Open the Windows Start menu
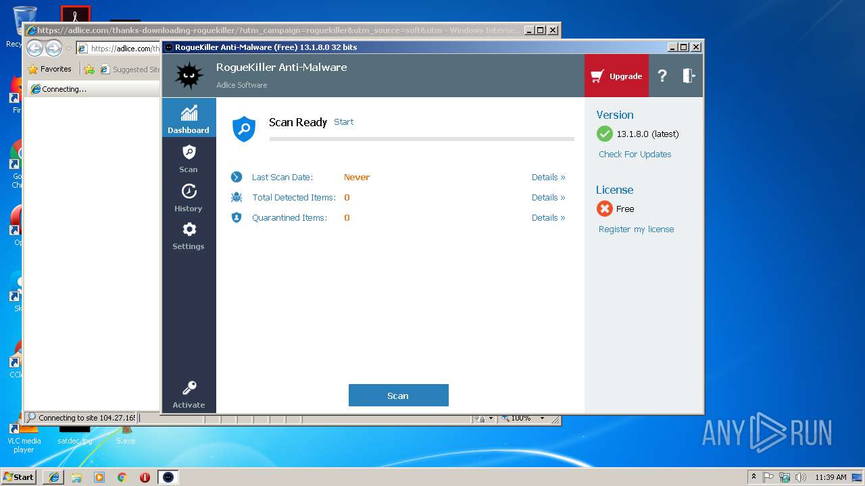The image size is (865, 486). click(18, 477)
